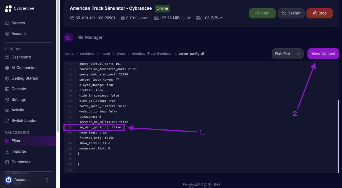Open Settings in sidebar
Viewport: 342px width, 188px height.
[x=19, y=99]
